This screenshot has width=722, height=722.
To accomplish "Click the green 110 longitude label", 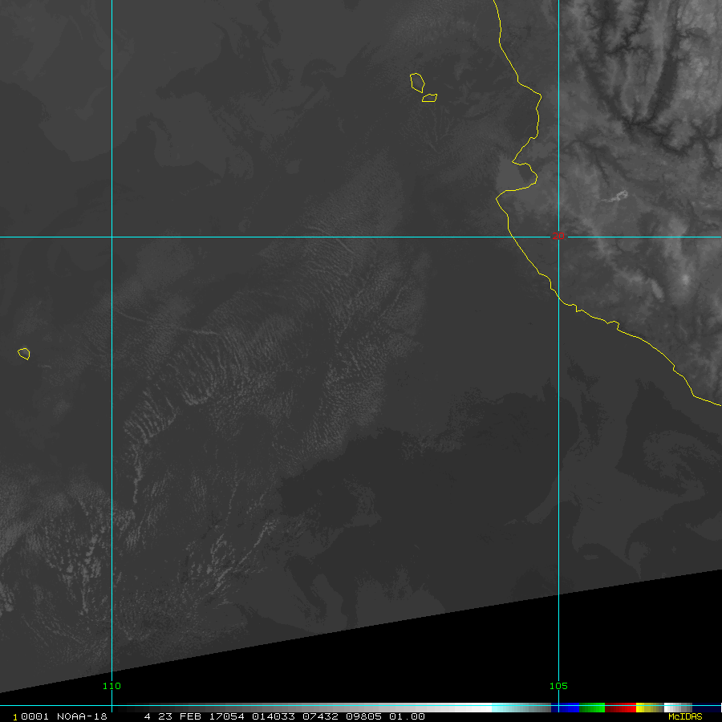I will point(112,686).
